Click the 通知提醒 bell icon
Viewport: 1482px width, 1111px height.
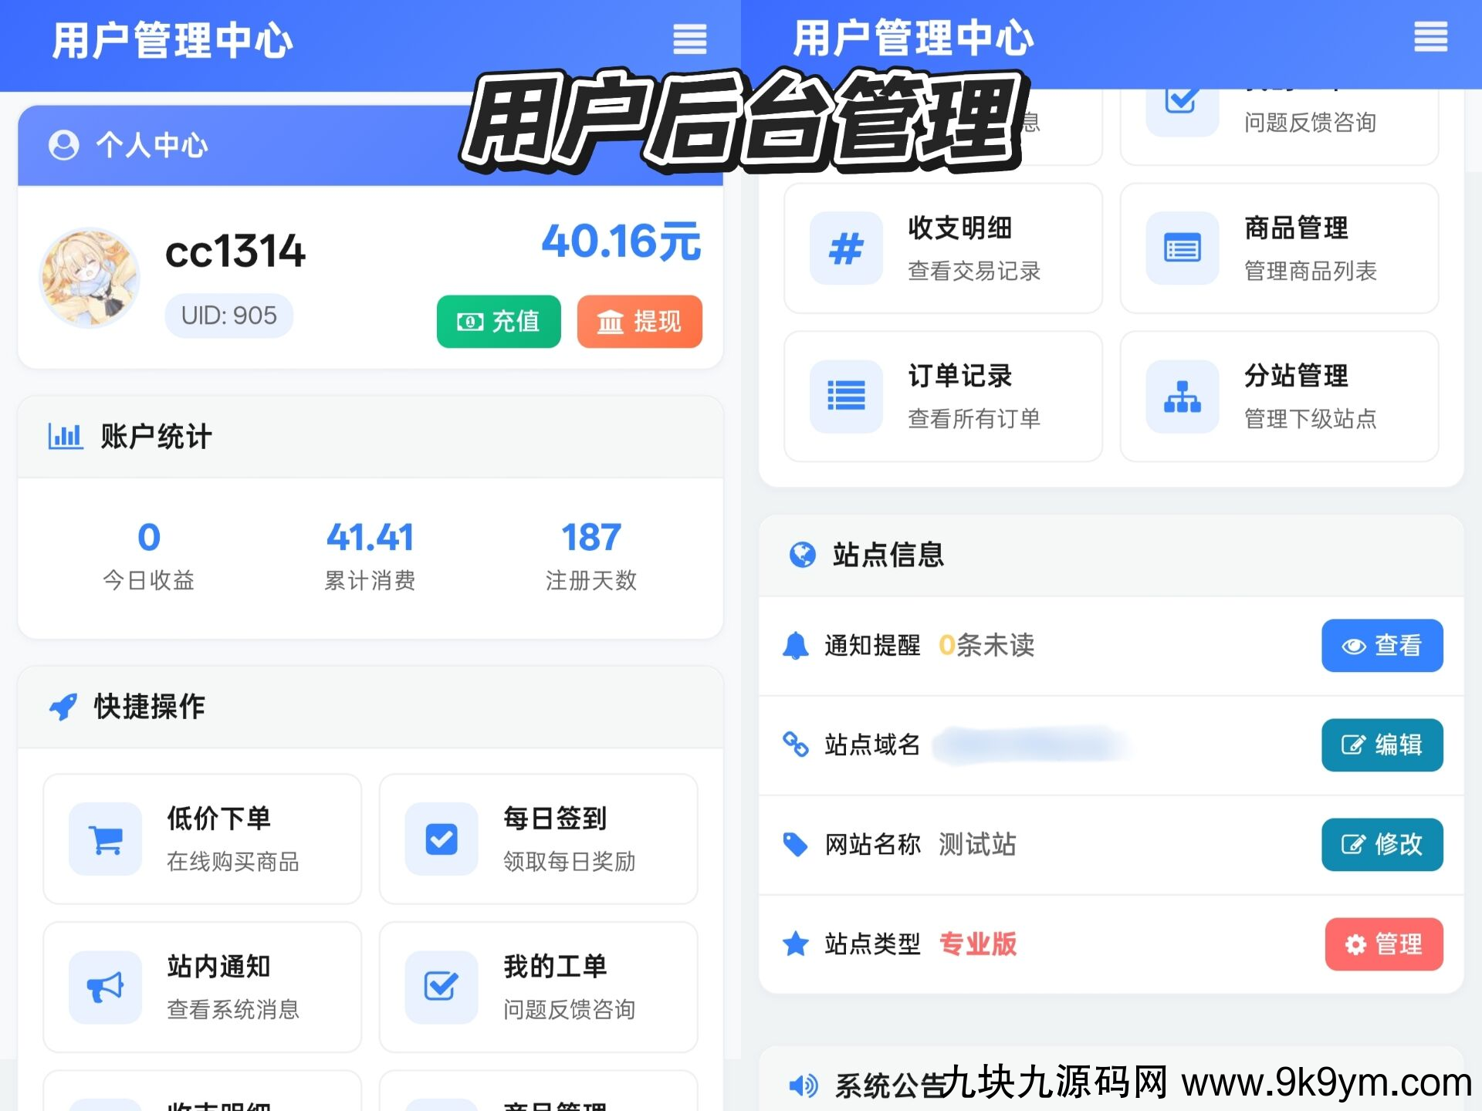click(795, 645)
